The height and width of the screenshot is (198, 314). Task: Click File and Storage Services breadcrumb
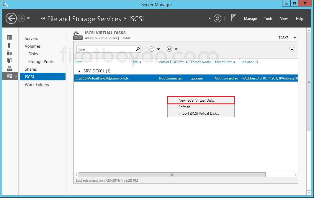84,19
